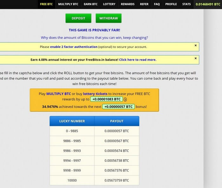222x188 pixels.
Task: View the PROFILE page
Action: [171, 4]
